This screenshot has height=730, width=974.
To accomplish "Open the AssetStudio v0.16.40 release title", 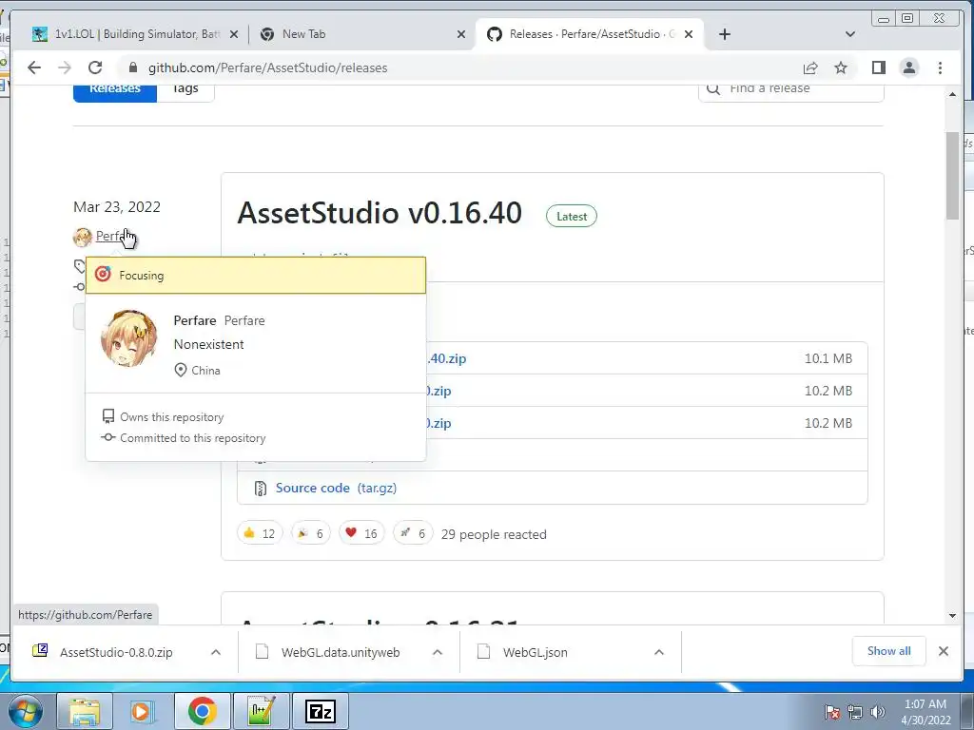I will [x=380, y=213].
